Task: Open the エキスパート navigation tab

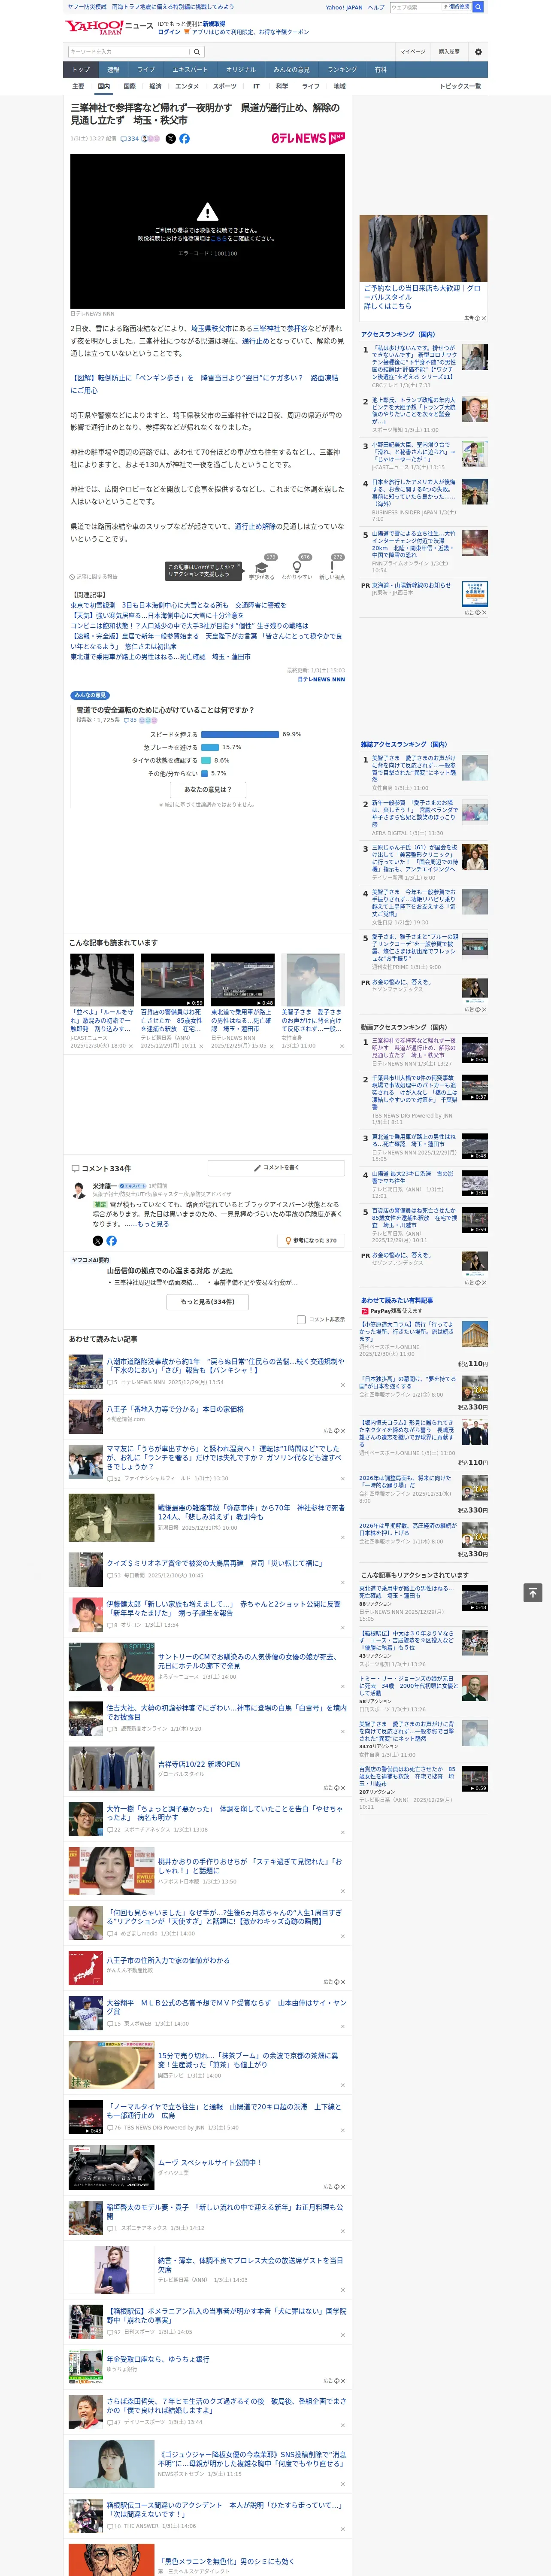Action: 190,69
